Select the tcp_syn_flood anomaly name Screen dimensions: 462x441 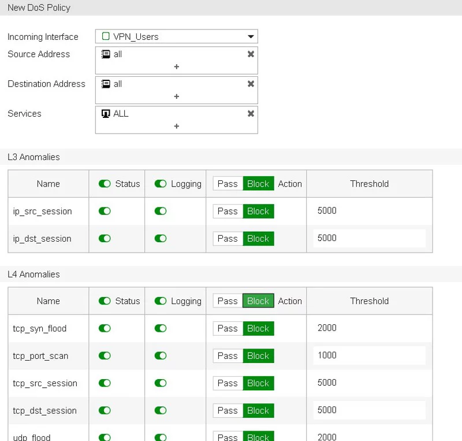(40, 329)
